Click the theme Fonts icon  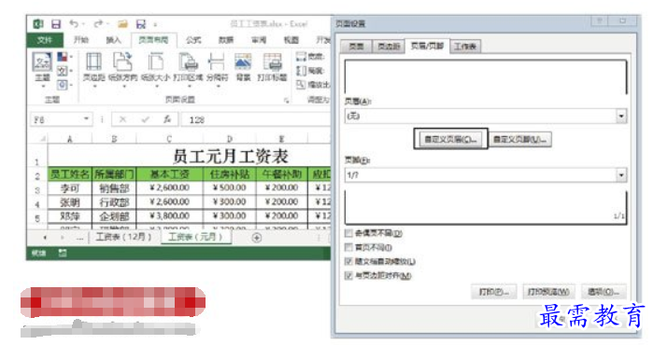pos(62,71)
